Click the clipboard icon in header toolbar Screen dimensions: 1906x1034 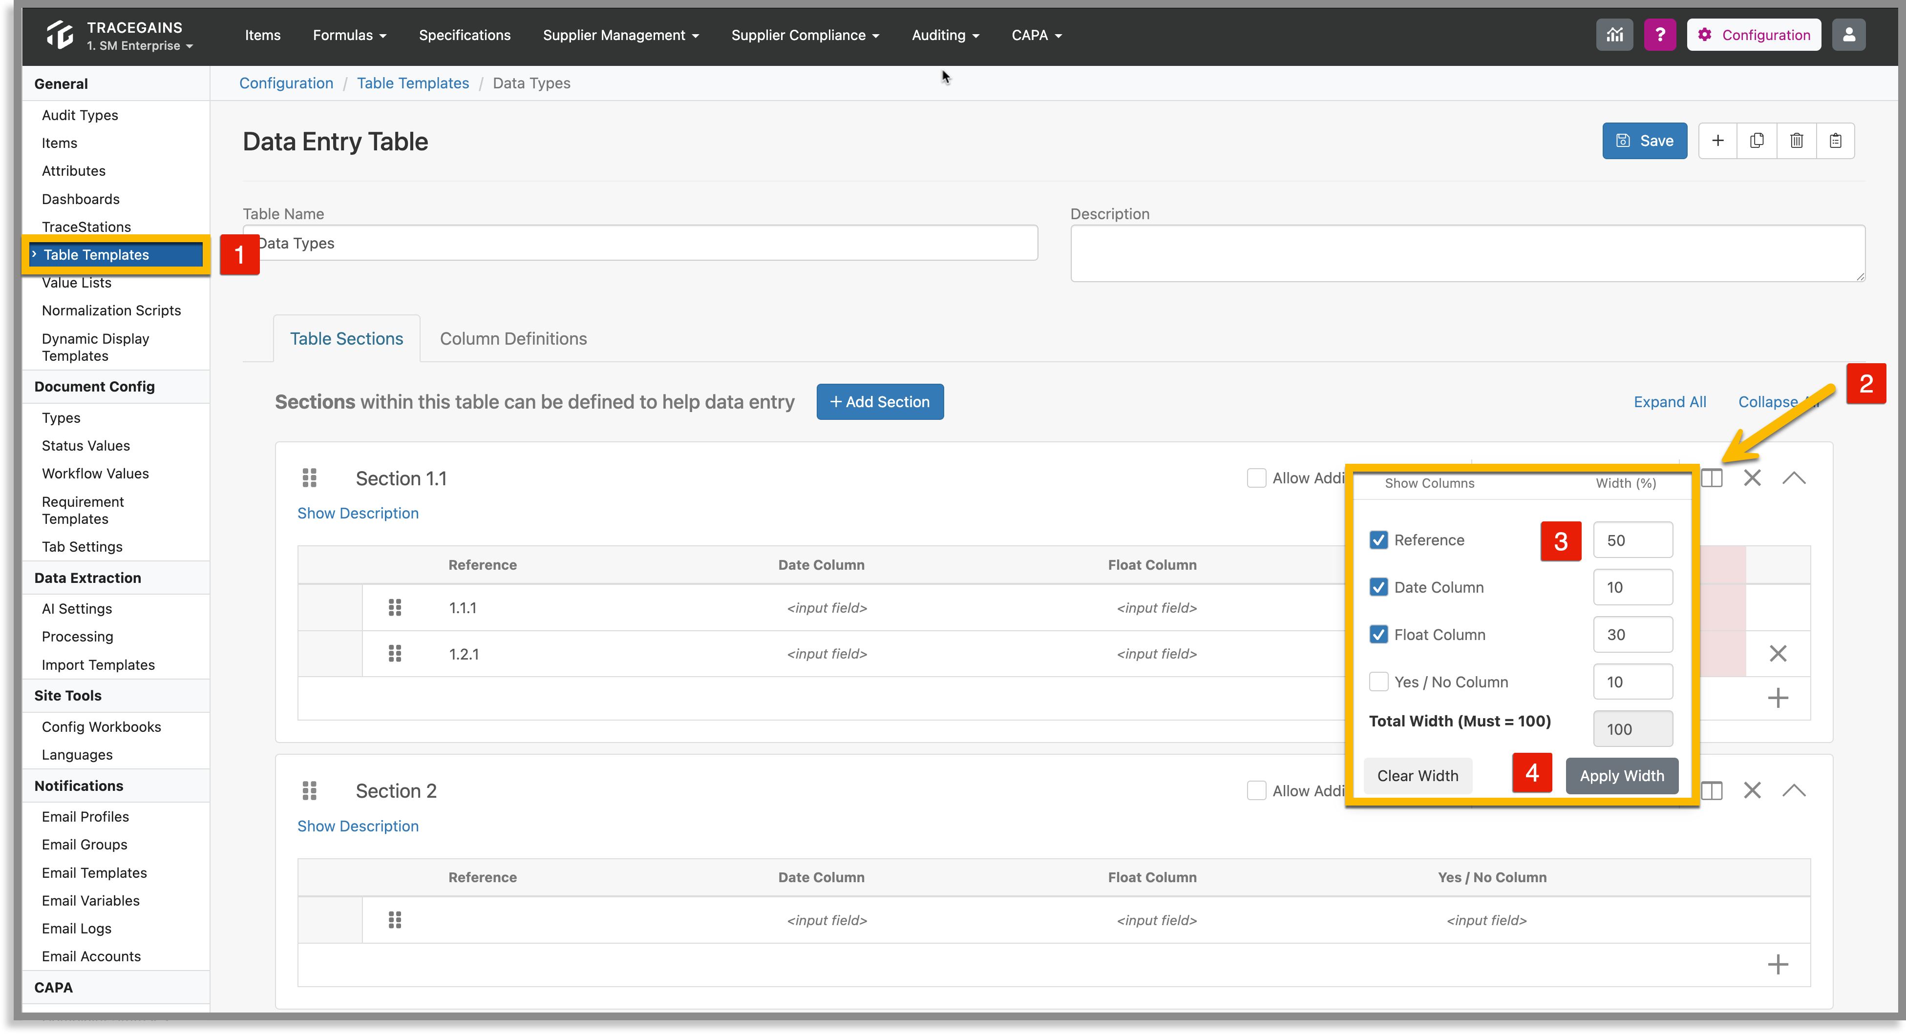pos(1836,141)
